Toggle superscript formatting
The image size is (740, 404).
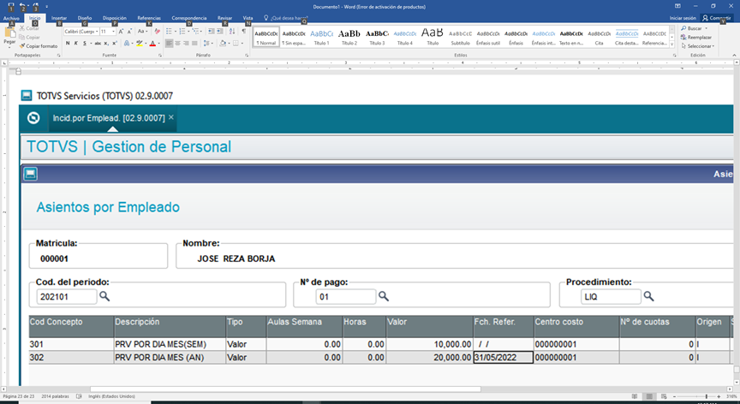pos(114,44)
